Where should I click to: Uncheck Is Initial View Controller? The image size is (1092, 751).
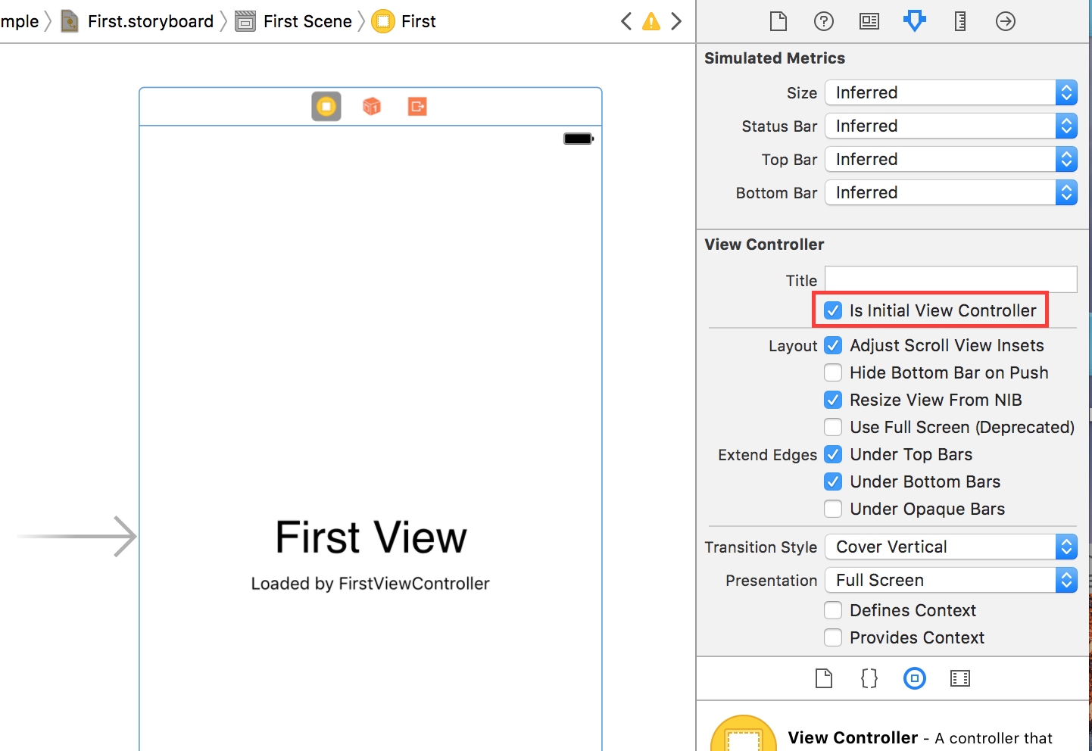point(833,310)
